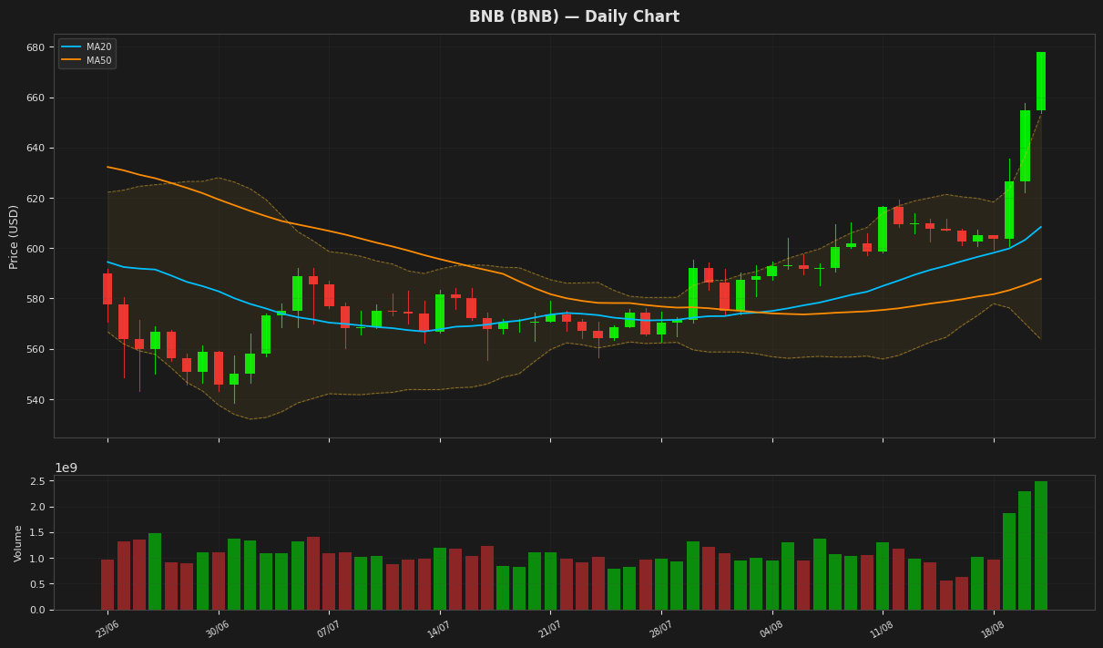Click the 620 price tick label
Image resolution: width=1103 pixels, height=648 pixels.
point(36,199)
